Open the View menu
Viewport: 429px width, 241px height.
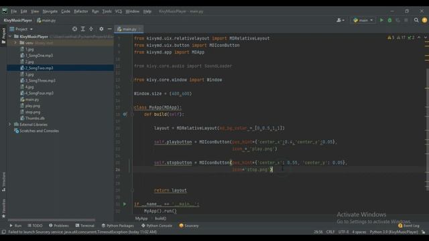point(35,11)
